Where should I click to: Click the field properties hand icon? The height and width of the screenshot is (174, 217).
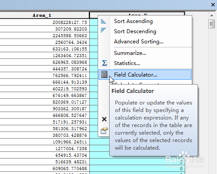click(x=104, y=130)
